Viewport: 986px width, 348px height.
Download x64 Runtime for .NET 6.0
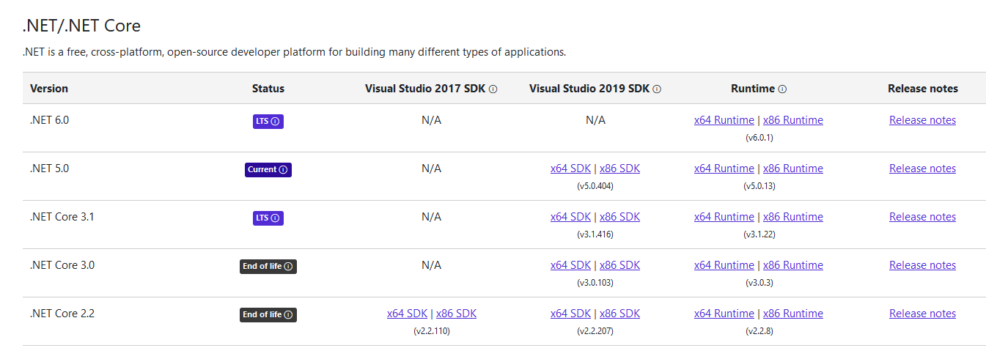coord(724,120)
